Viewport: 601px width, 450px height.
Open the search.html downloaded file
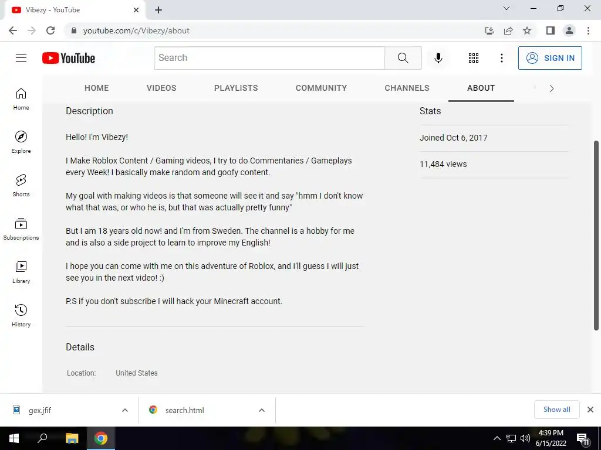[x=184, y=410]
